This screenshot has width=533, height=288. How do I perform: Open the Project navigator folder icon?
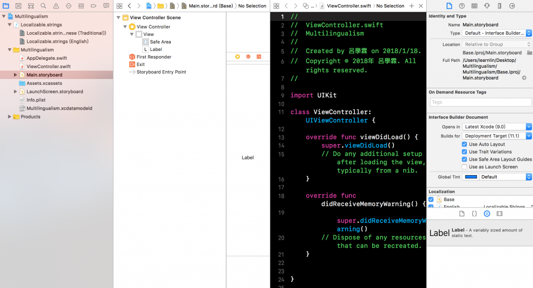[6, 6]
